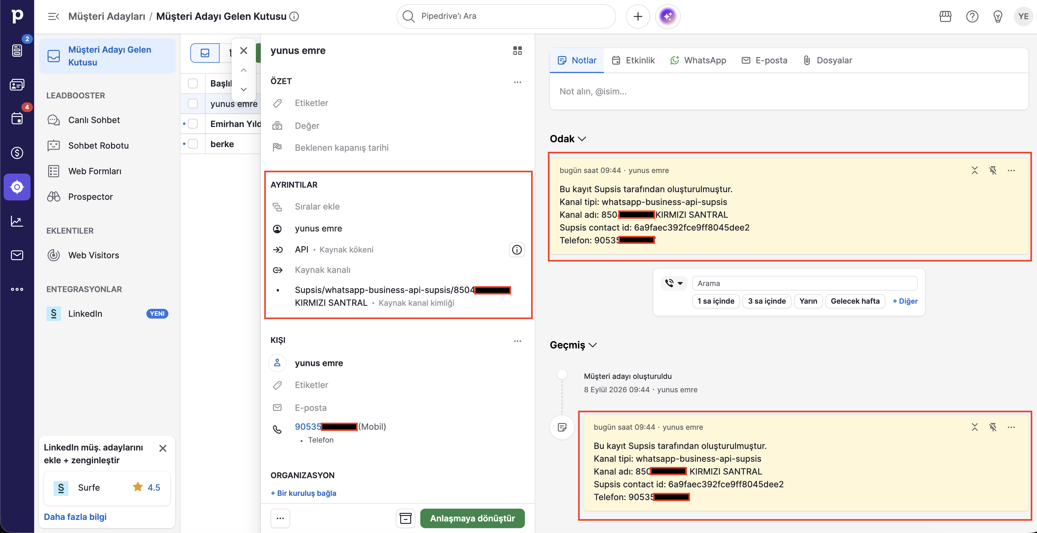Click the info icon next to API Kaynak kökeni
This screenshot has height=533, width=1037.
(516, 250)
